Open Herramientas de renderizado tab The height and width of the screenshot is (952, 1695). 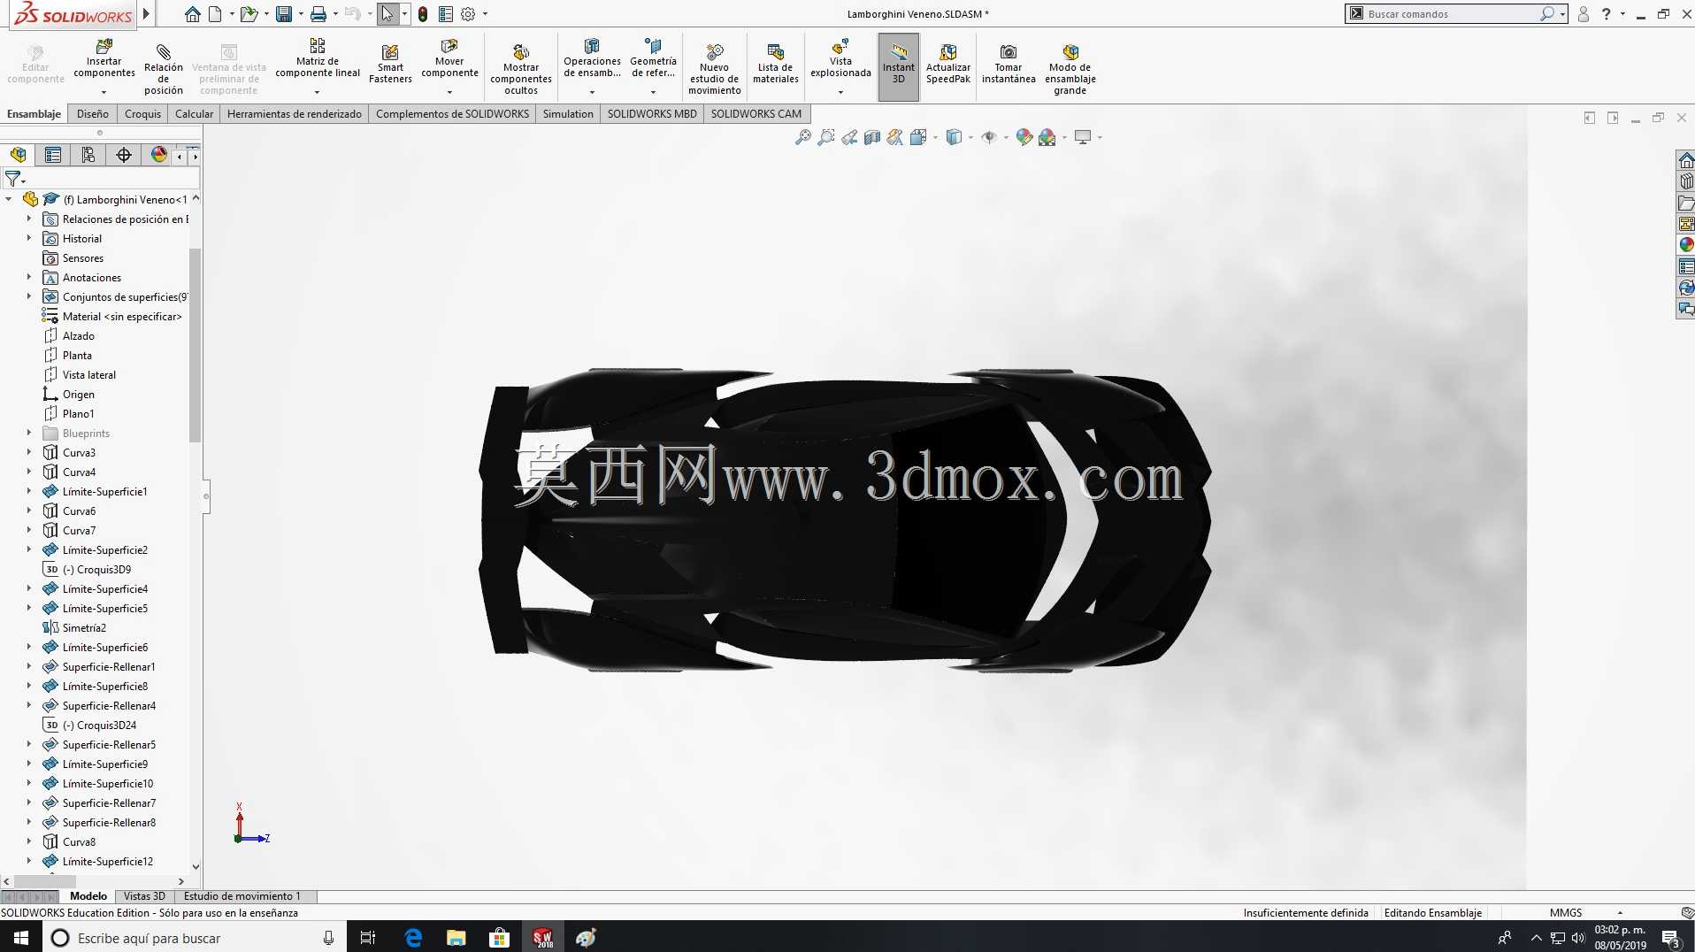pos(295,113)
